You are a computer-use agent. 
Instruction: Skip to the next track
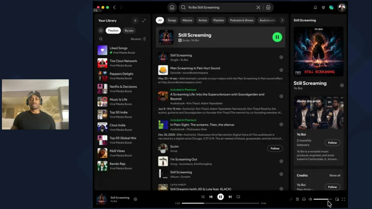(x=230, y=197)
